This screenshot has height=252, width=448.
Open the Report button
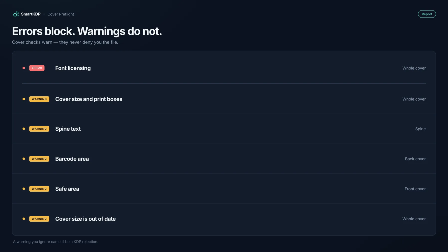pyautogui.click(x=427, y=14)
